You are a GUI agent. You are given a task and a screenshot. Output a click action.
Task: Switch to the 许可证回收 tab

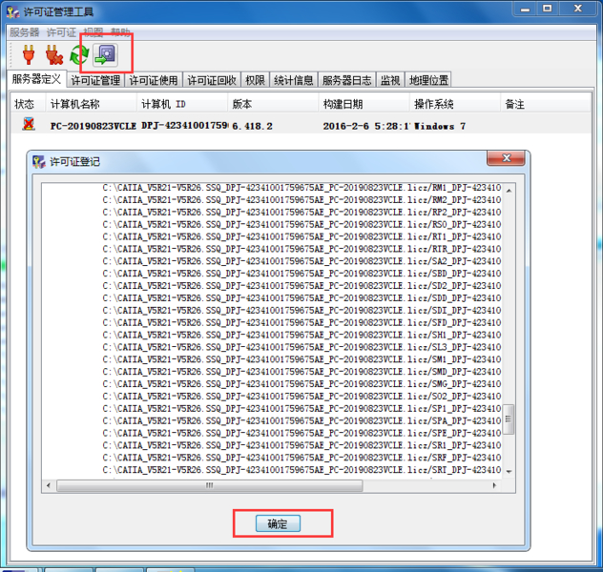click(212, 80)
